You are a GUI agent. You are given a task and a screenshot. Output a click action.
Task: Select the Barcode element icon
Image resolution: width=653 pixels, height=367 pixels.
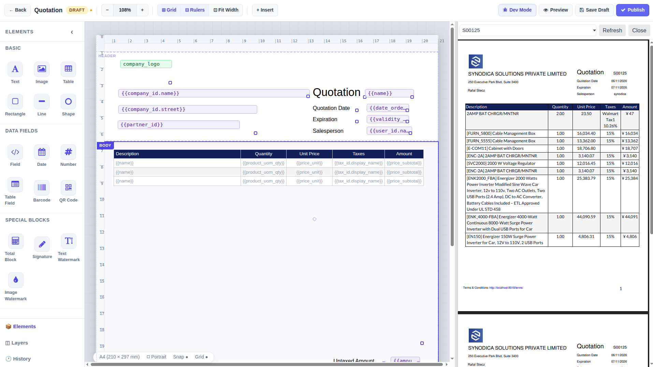(x=42, y=188)
